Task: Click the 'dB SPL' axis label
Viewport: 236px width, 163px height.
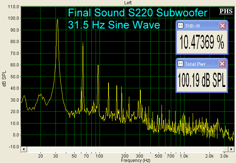Action: coord(4,79)
